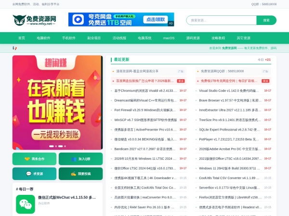Select the third carousel indicator bar
Image resolution: width=289 pixels, height=216 pixels.
(61, 146)
